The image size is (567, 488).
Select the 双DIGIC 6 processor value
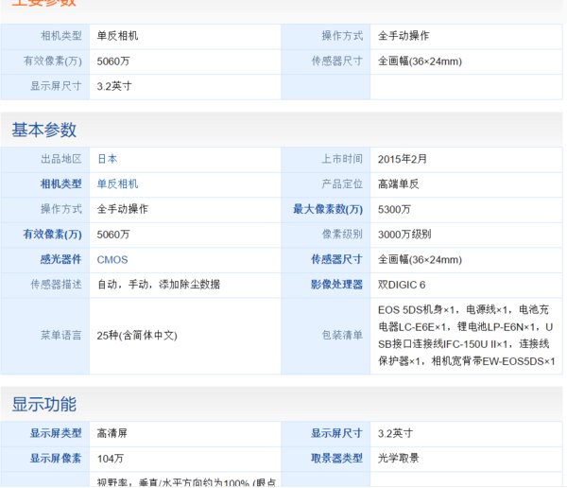pyautogui.click(x=402, y=285)
